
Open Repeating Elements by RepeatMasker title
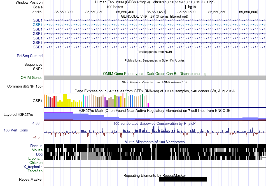(155, 175)
